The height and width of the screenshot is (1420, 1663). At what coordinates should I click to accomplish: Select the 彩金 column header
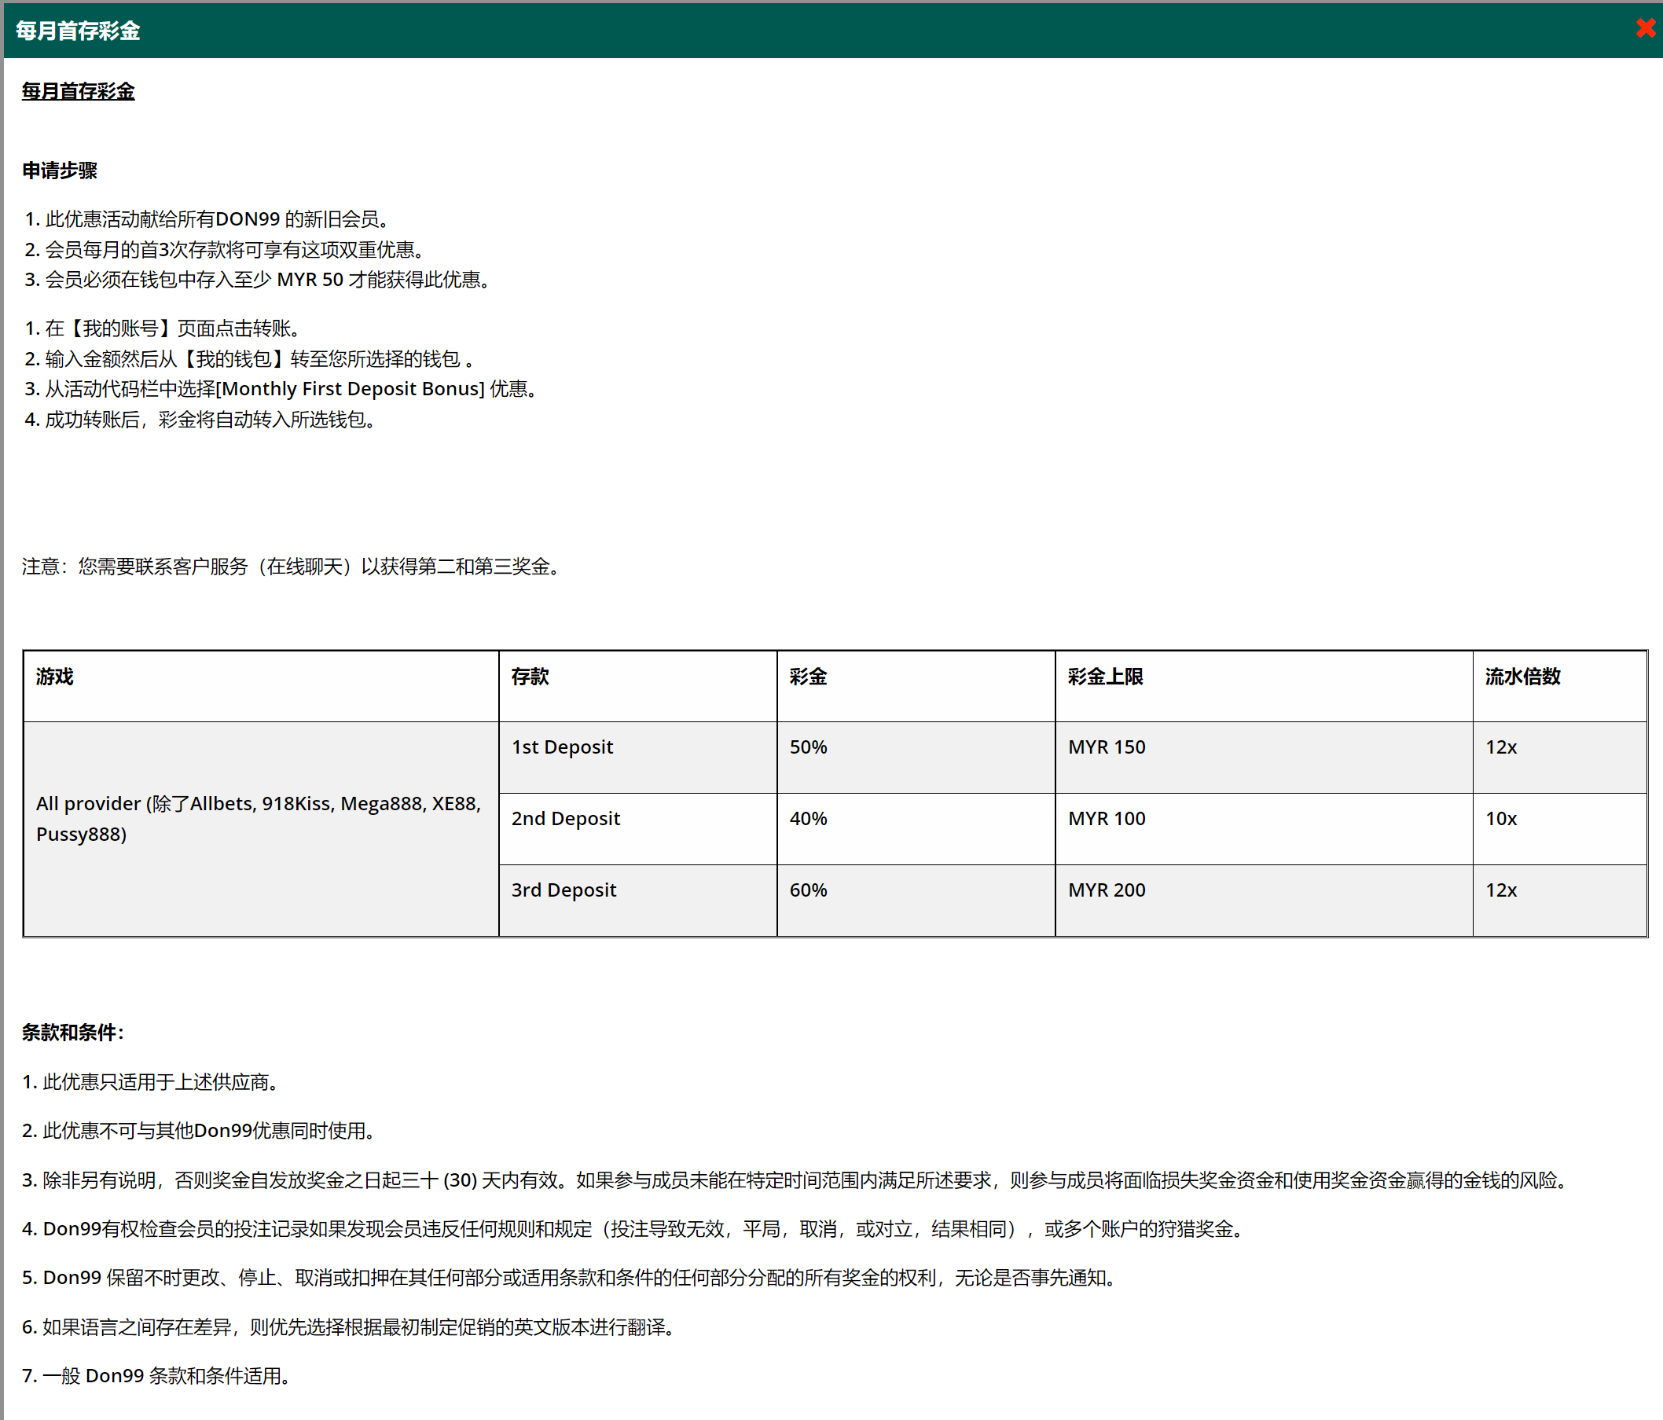point(805,677)
